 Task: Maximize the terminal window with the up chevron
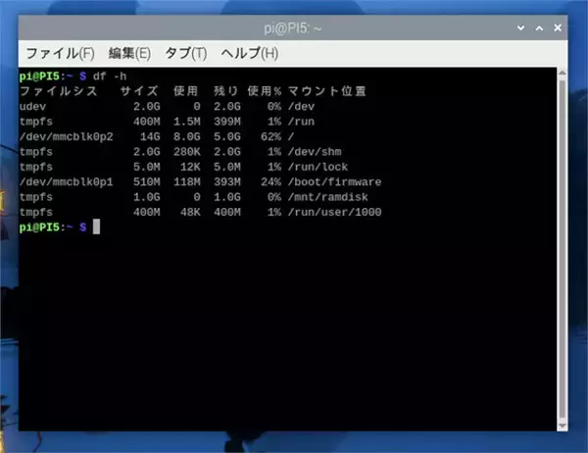click(539, 27)
